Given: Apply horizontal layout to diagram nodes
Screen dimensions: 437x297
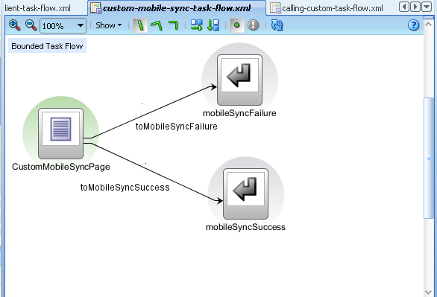Looking at the screenshot, I should click(196, 25).
